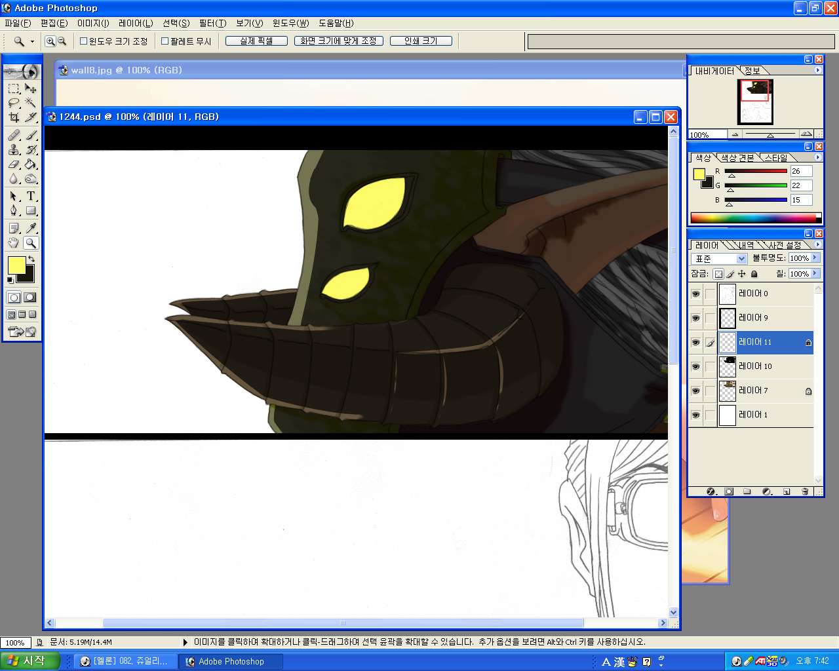Enable the 윈도우 크기 조정 checkbox
The image size is (839, 671).
pos(83,41)
